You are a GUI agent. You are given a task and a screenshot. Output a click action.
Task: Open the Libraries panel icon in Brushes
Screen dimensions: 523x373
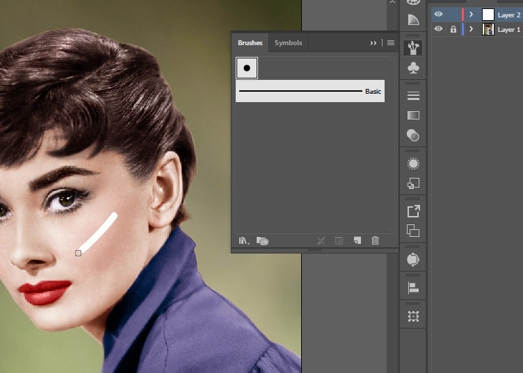click(262, 240)
